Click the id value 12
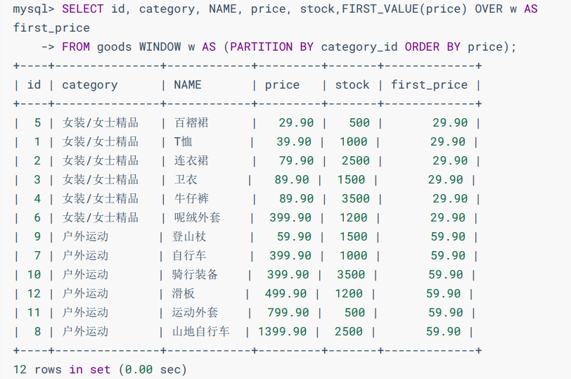This screenshot has width=571, height=379. [x=34, y=293]
